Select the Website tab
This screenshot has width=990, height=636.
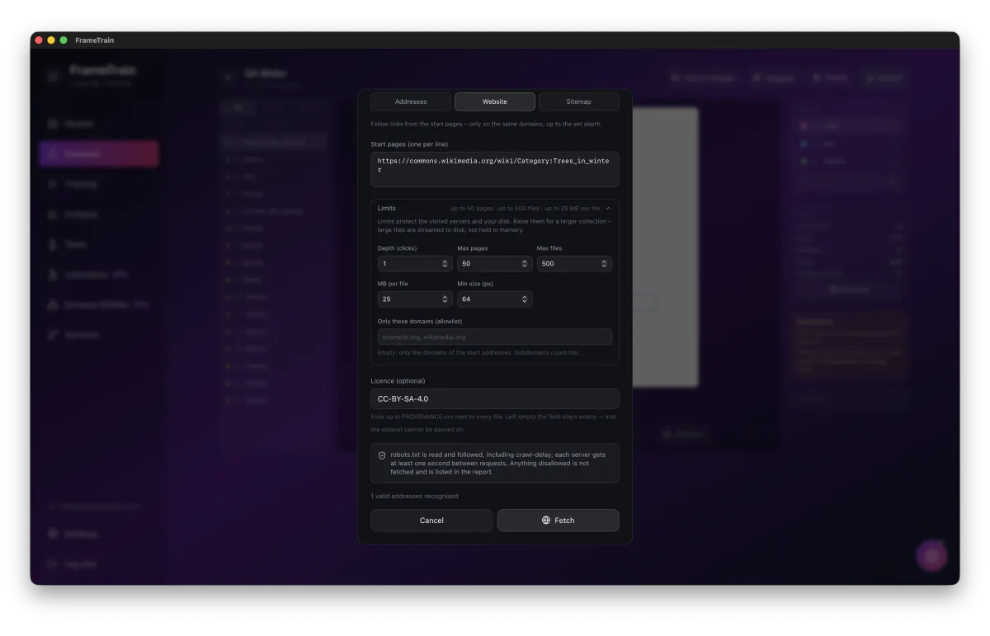tap(495, 101)
